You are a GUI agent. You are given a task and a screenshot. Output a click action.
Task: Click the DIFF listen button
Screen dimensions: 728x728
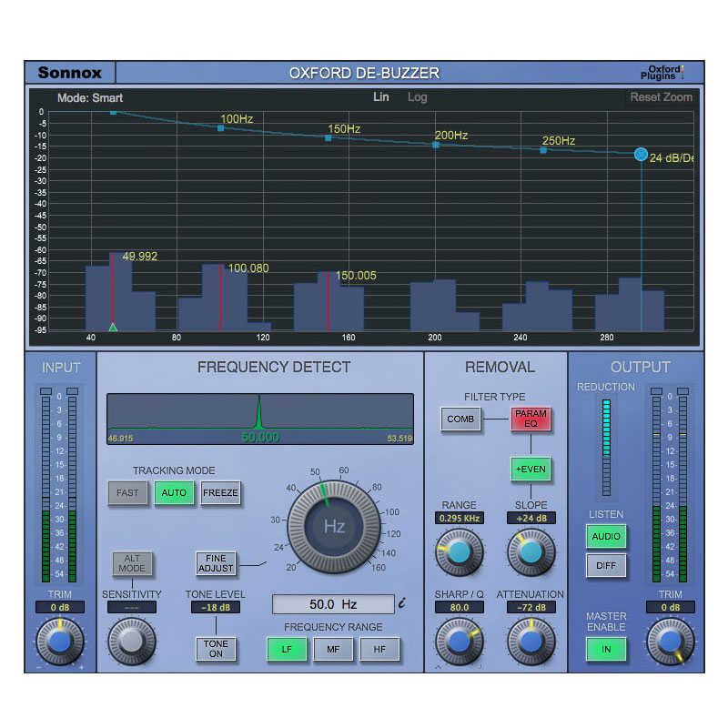(x=606, y=565)
